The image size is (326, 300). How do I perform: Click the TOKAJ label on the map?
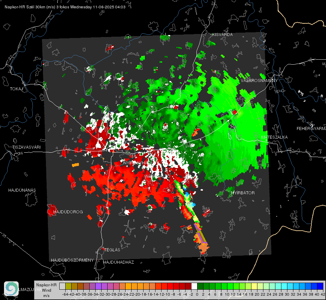(16, 89)
